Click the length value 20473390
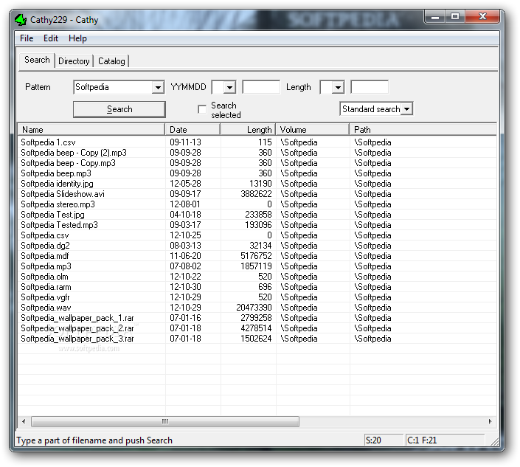This screenshot has width=520, height=467. 254,308
